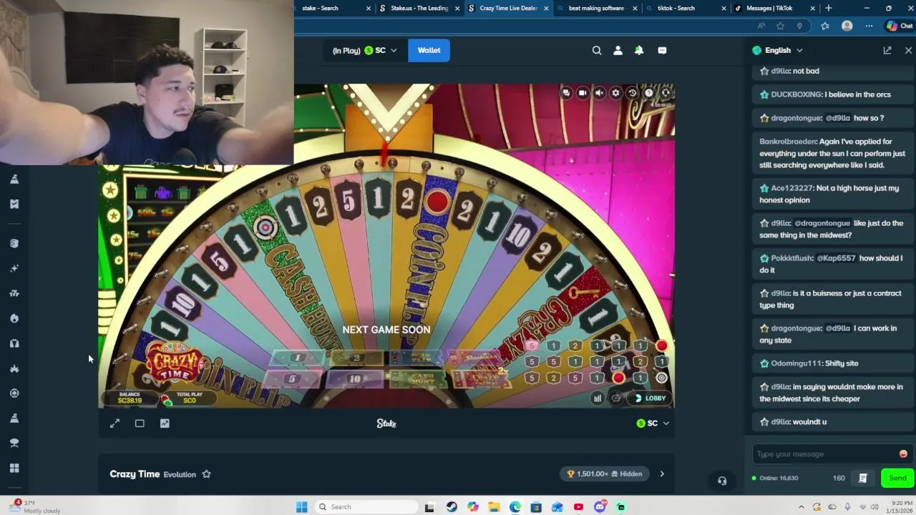This screenshot has height=515, width=916.
Task: Enter fullscreen with the expand arrows icon
Action: [114, 423]
